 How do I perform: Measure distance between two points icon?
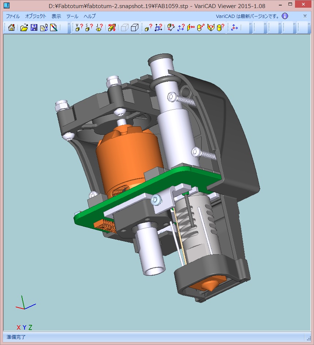171,27
